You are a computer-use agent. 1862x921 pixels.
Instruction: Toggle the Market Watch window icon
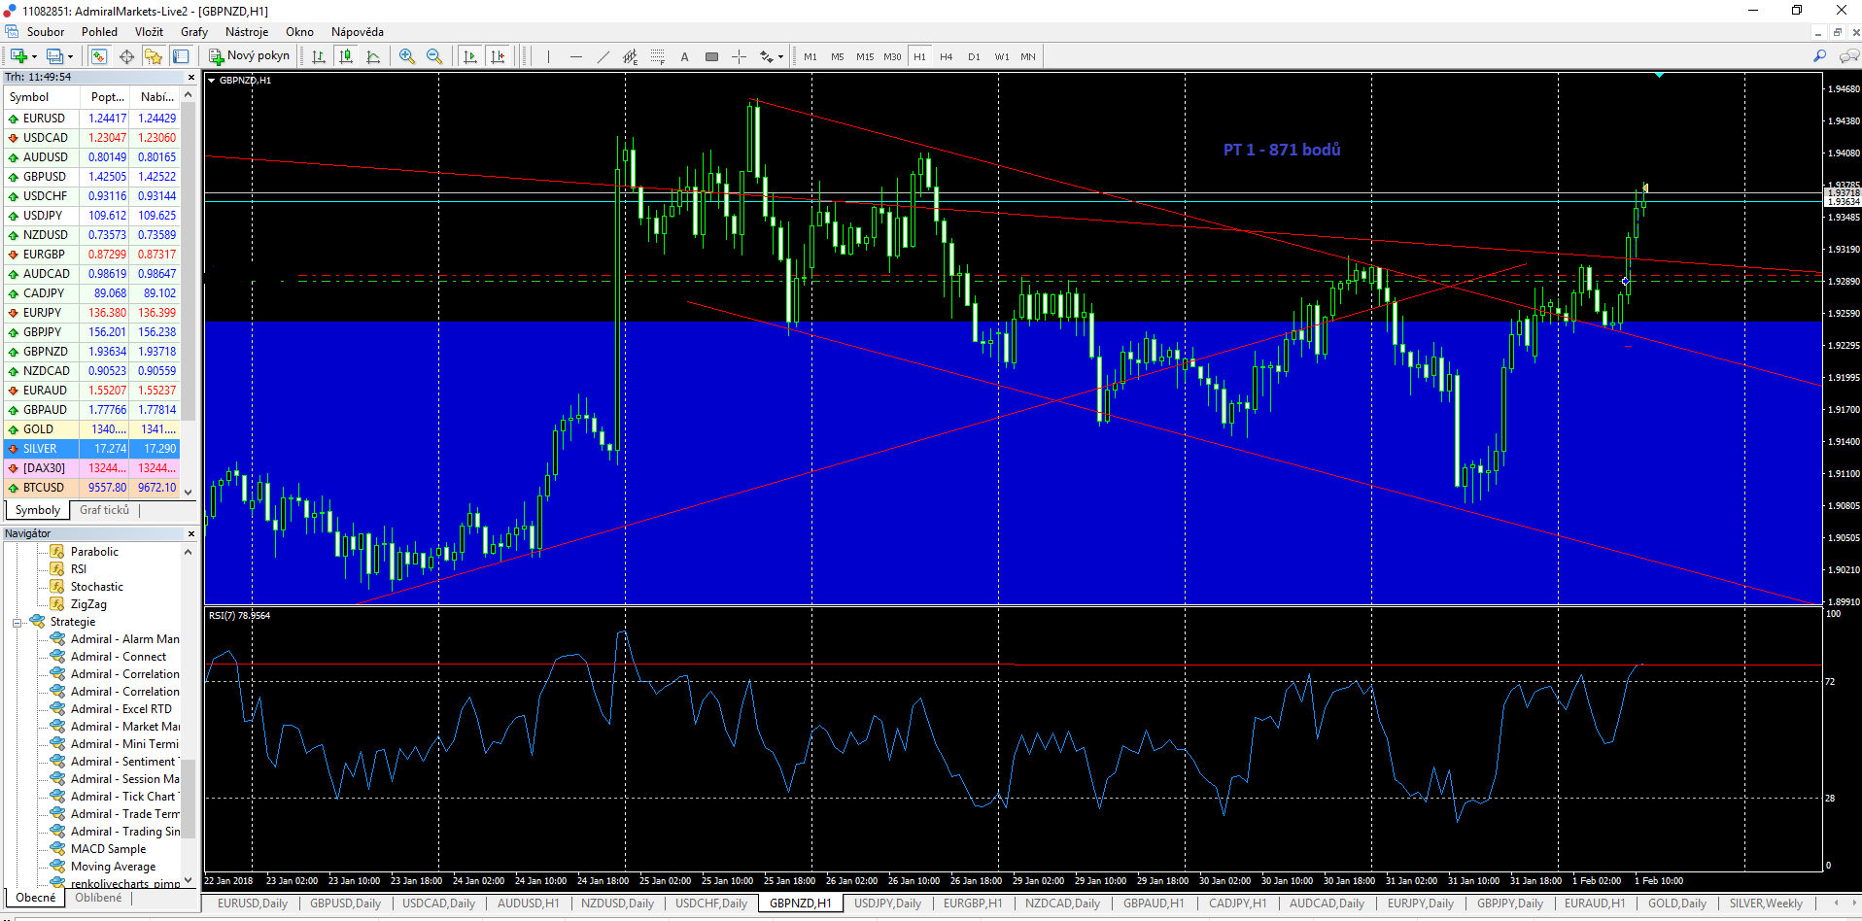[x=99, y=56]
